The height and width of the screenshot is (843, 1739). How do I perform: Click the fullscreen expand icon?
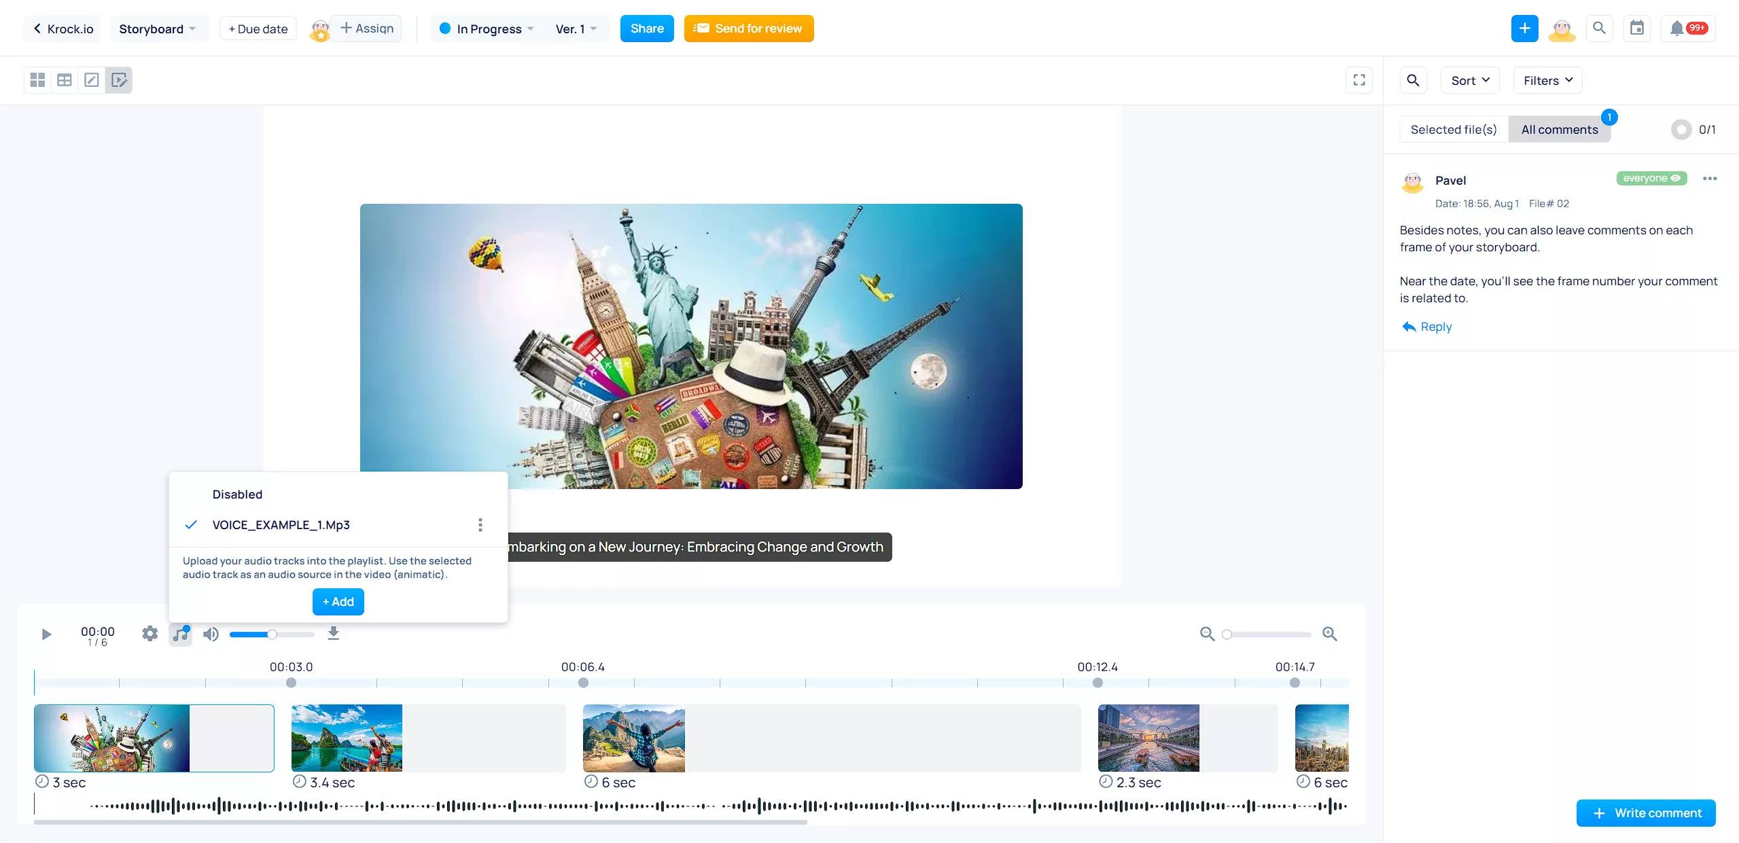[1358, 80]
